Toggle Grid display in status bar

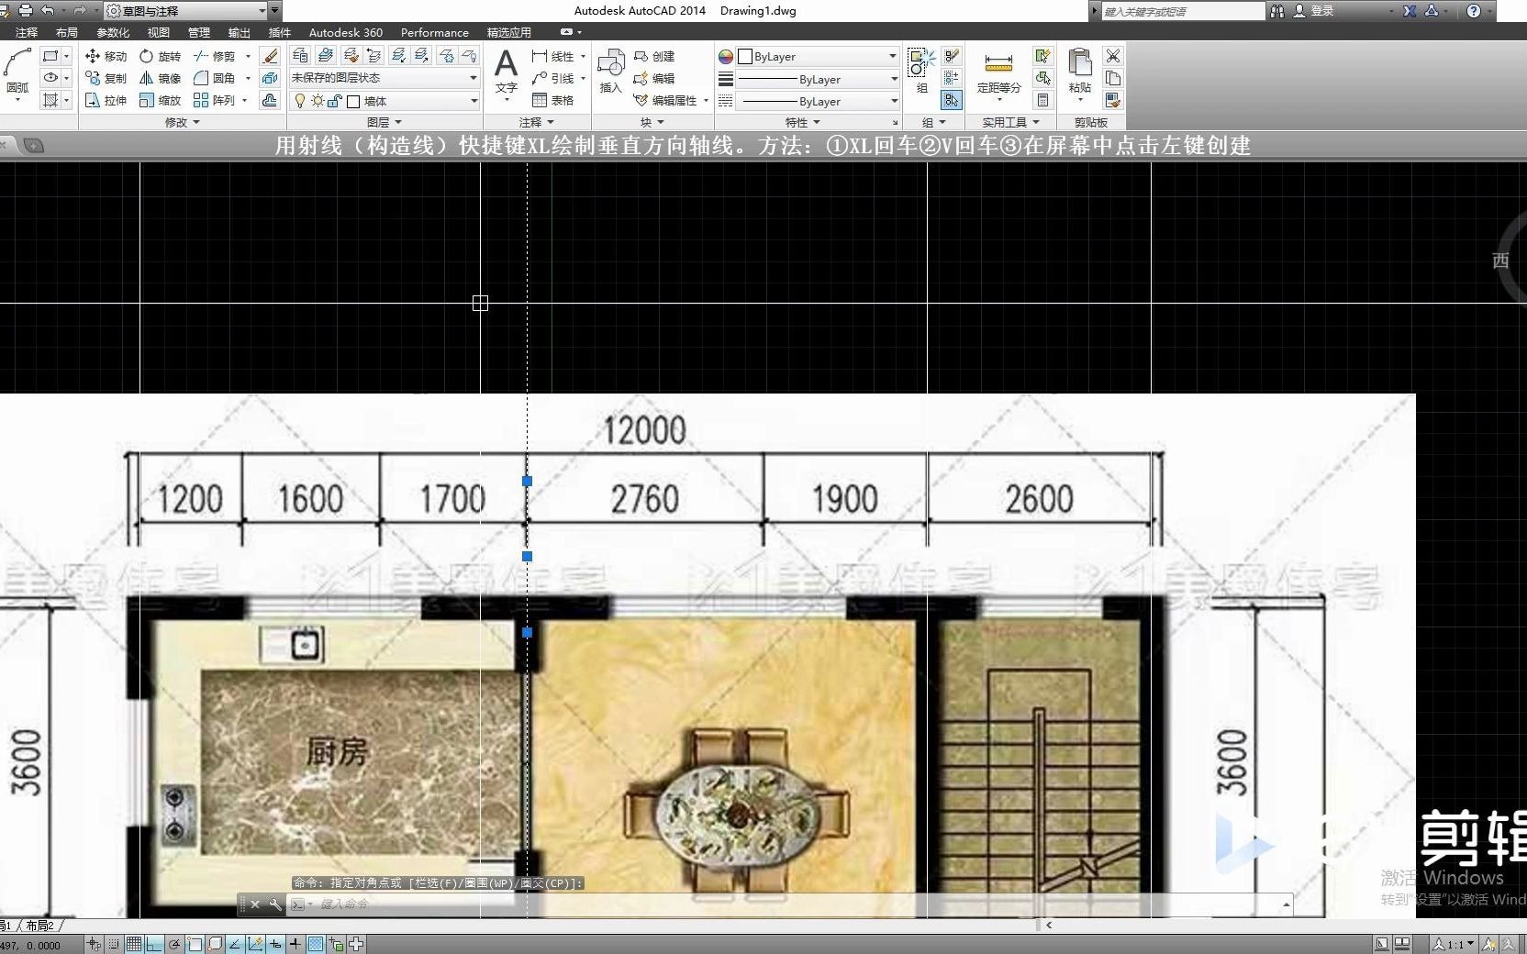pyautogui.click(x=134, y=944)
